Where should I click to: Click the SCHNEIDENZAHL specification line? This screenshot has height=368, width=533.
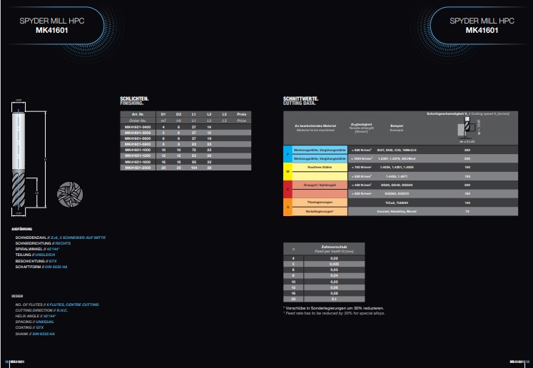click(61, 237)
